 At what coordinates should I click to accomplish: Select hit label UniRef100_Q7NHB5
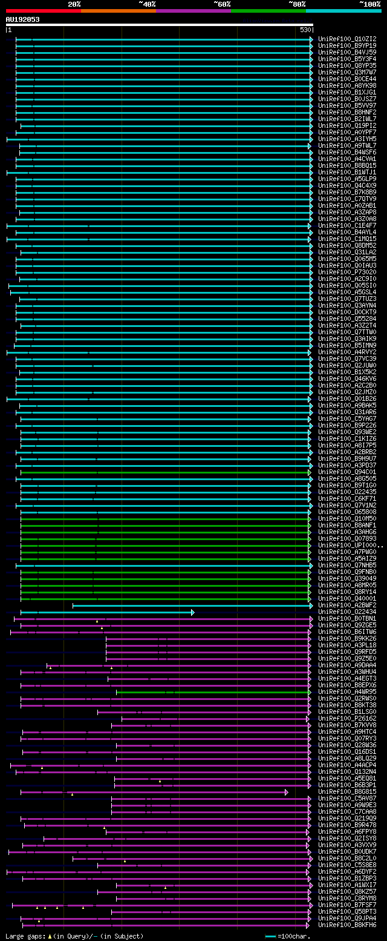click(x=347, y=565)
